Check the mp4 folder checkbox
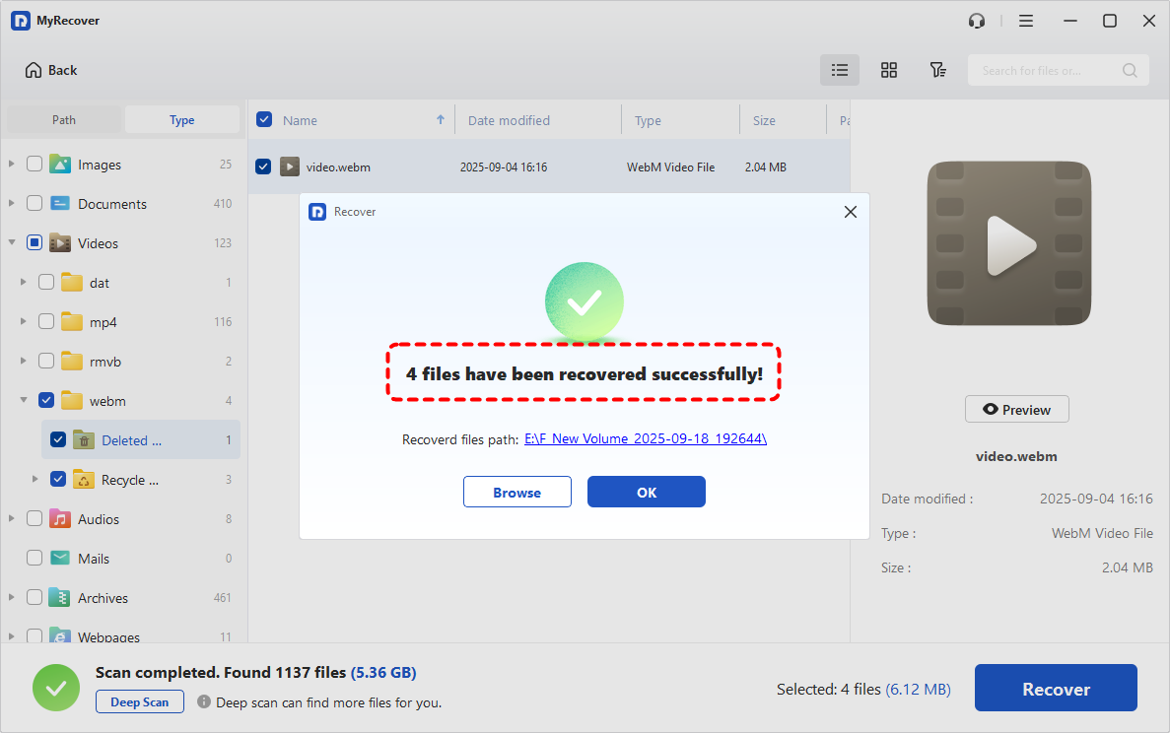Screen dimensions: 1170x733 point(46,321)
